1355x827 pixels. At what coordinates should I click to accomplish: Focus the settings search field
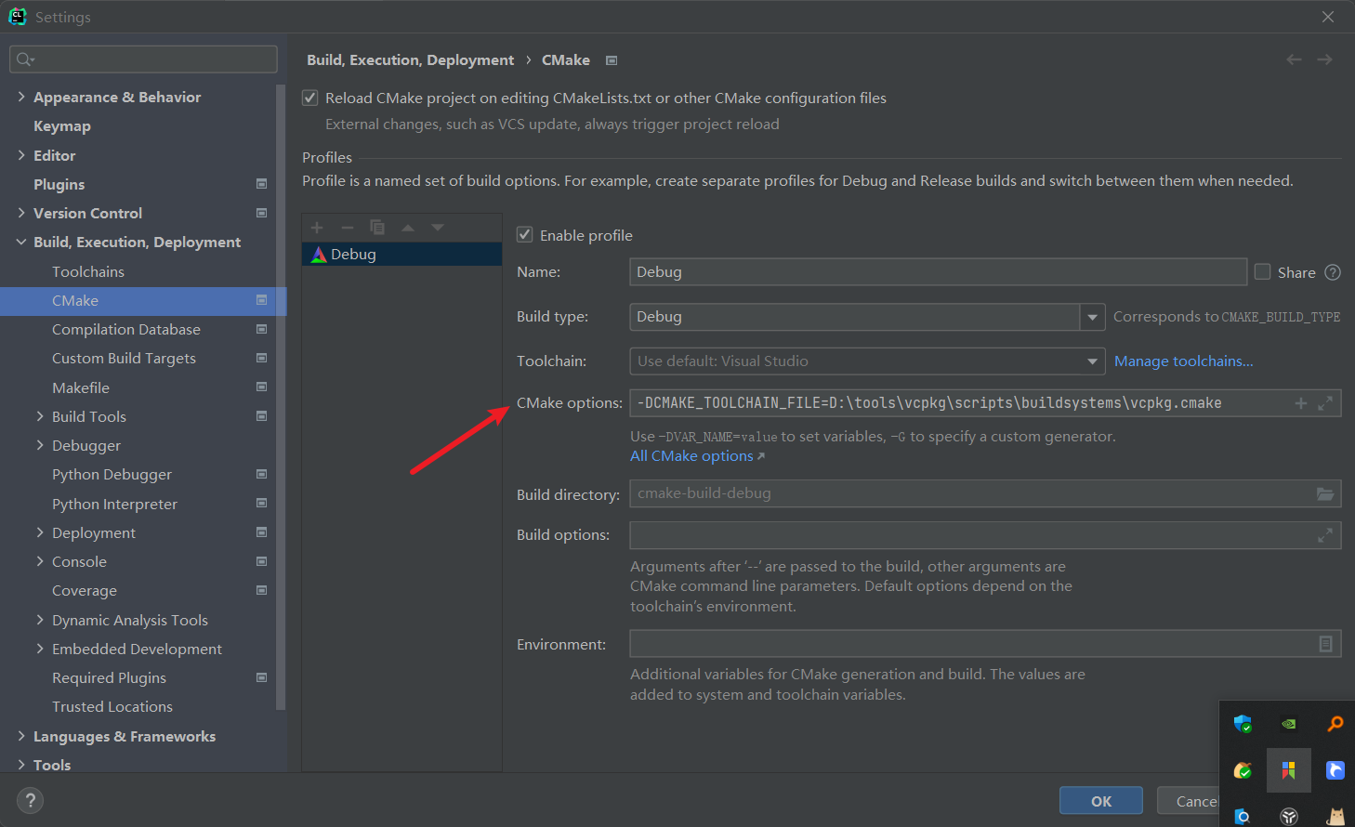[143, 59]
